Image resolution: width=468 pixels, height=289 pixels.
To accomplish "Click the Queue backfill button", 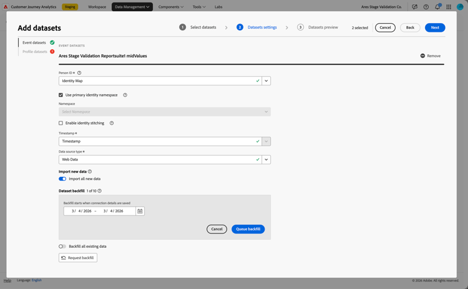I will pyautogui.click(x=248, y=229).
